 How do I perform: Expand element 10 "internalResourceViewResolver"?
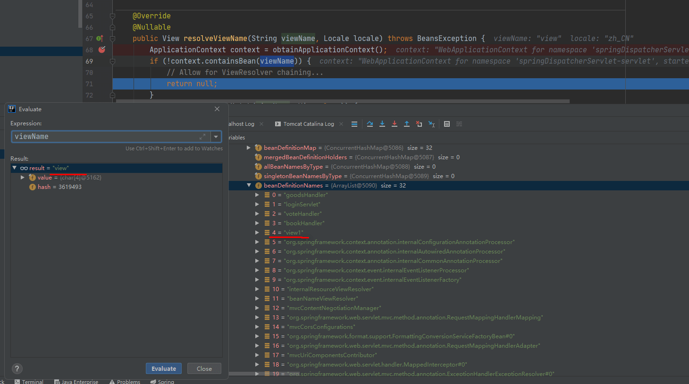(257, 289)
